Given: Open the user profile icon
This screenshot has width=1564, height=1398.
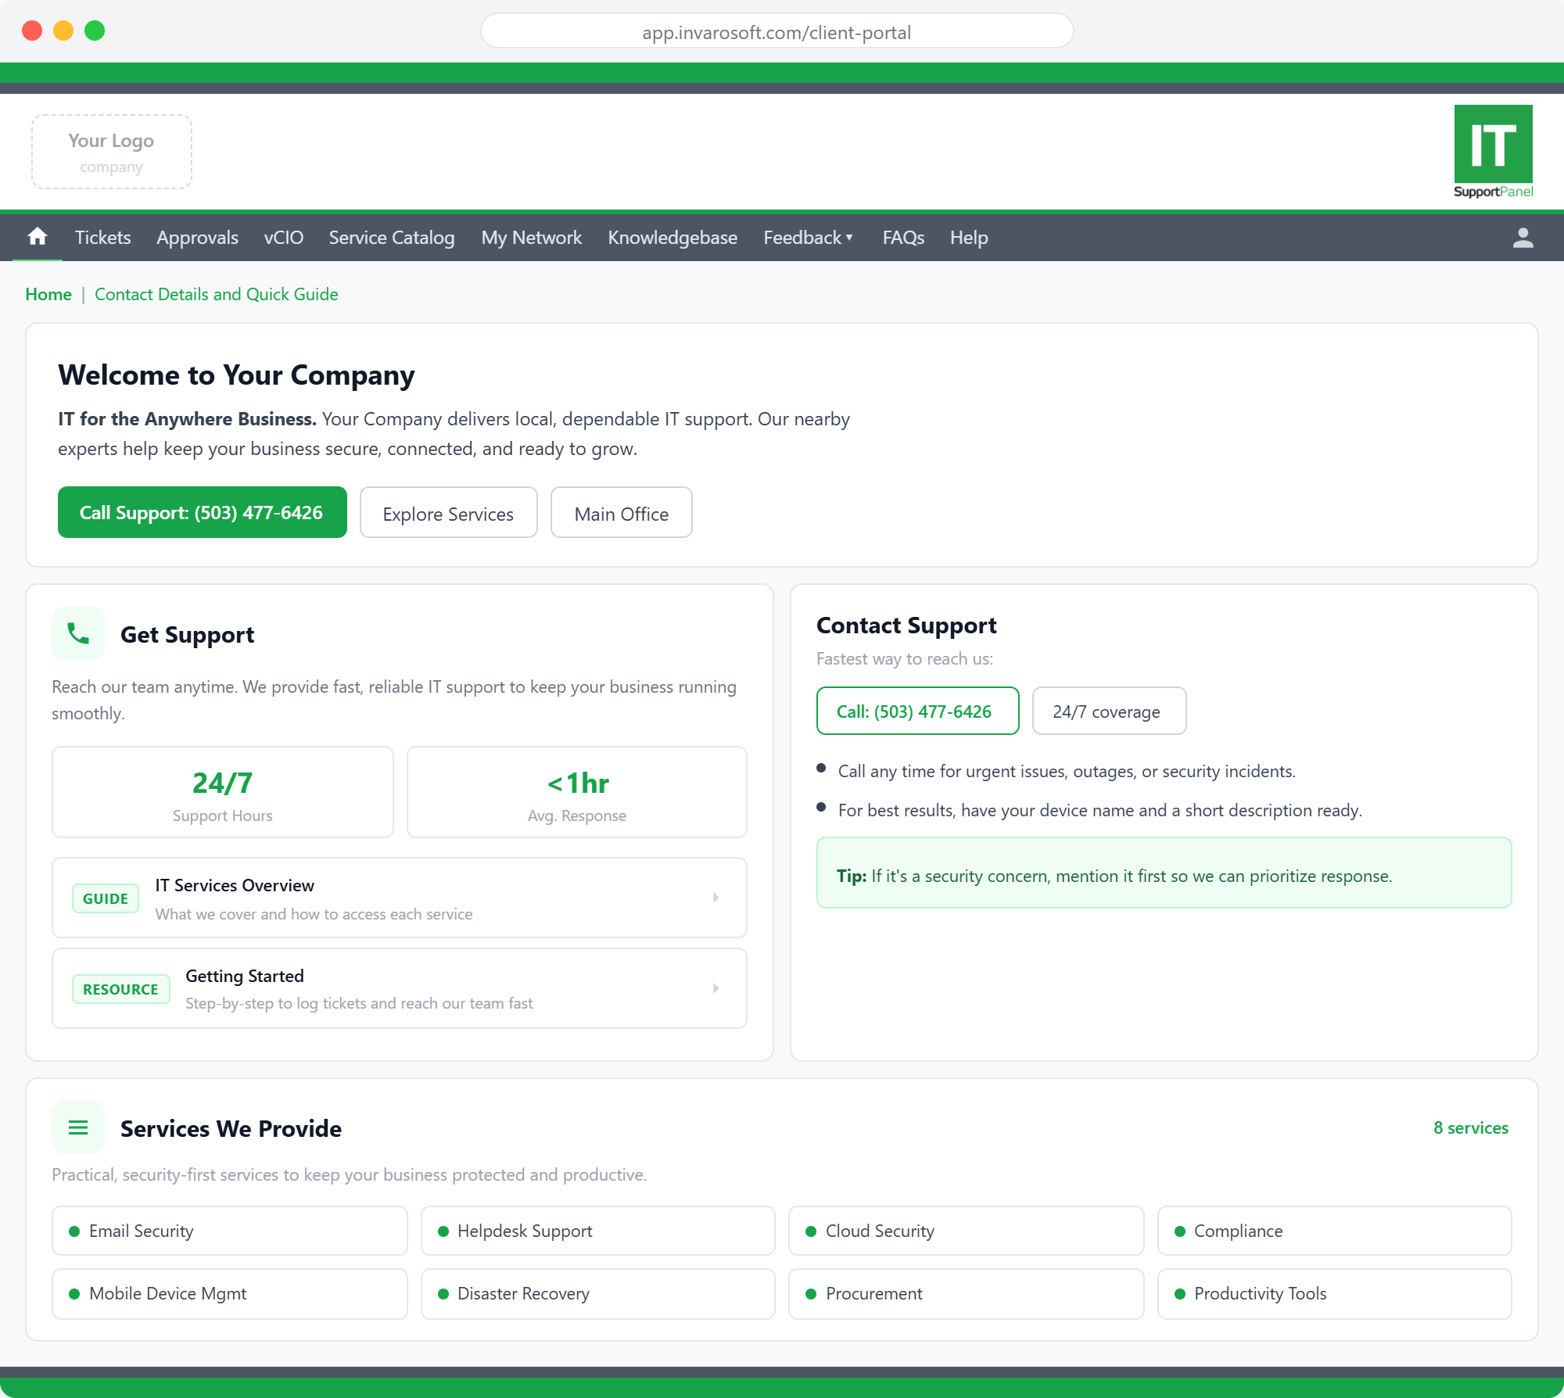Looking at the screenshot, I should click(x=1523, y=238).
